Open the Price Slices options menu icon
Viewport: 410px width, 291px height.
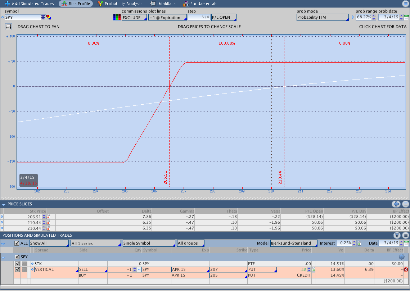click(405, 204)
